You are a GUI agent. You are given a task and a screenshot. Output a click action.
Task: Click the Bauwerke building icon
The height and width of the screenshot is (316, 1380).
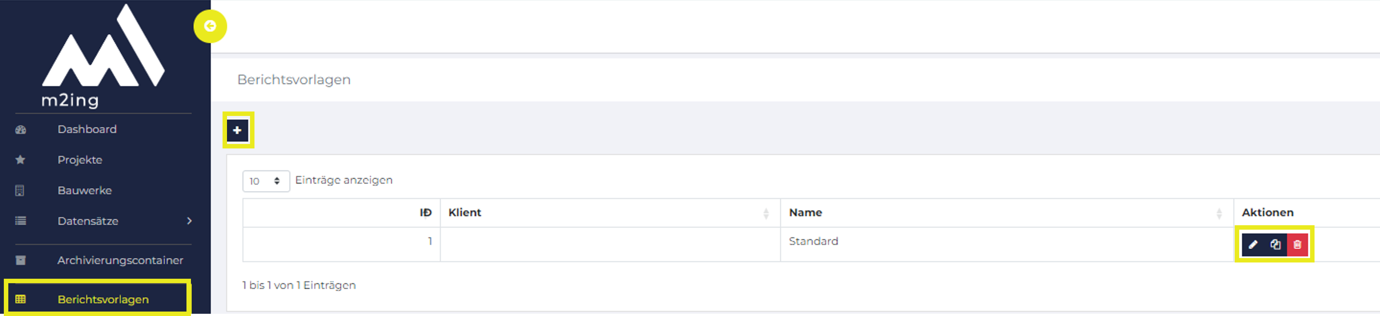pyautogui.click(x=20, y=190)
